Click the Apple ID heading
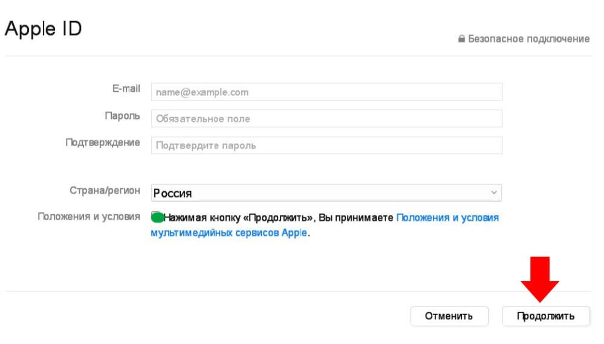This screenshot has height=344, width=604. (x=43, y=29)
